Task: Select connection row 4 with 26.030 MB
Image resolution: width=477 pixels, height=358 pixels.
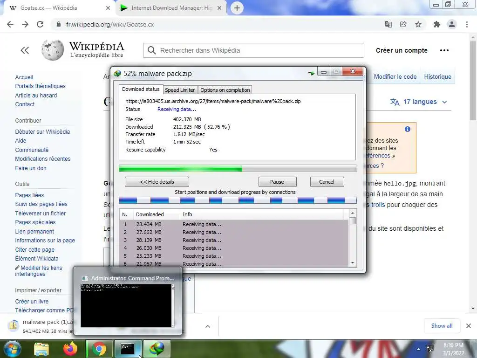Action: pos(234,248)
